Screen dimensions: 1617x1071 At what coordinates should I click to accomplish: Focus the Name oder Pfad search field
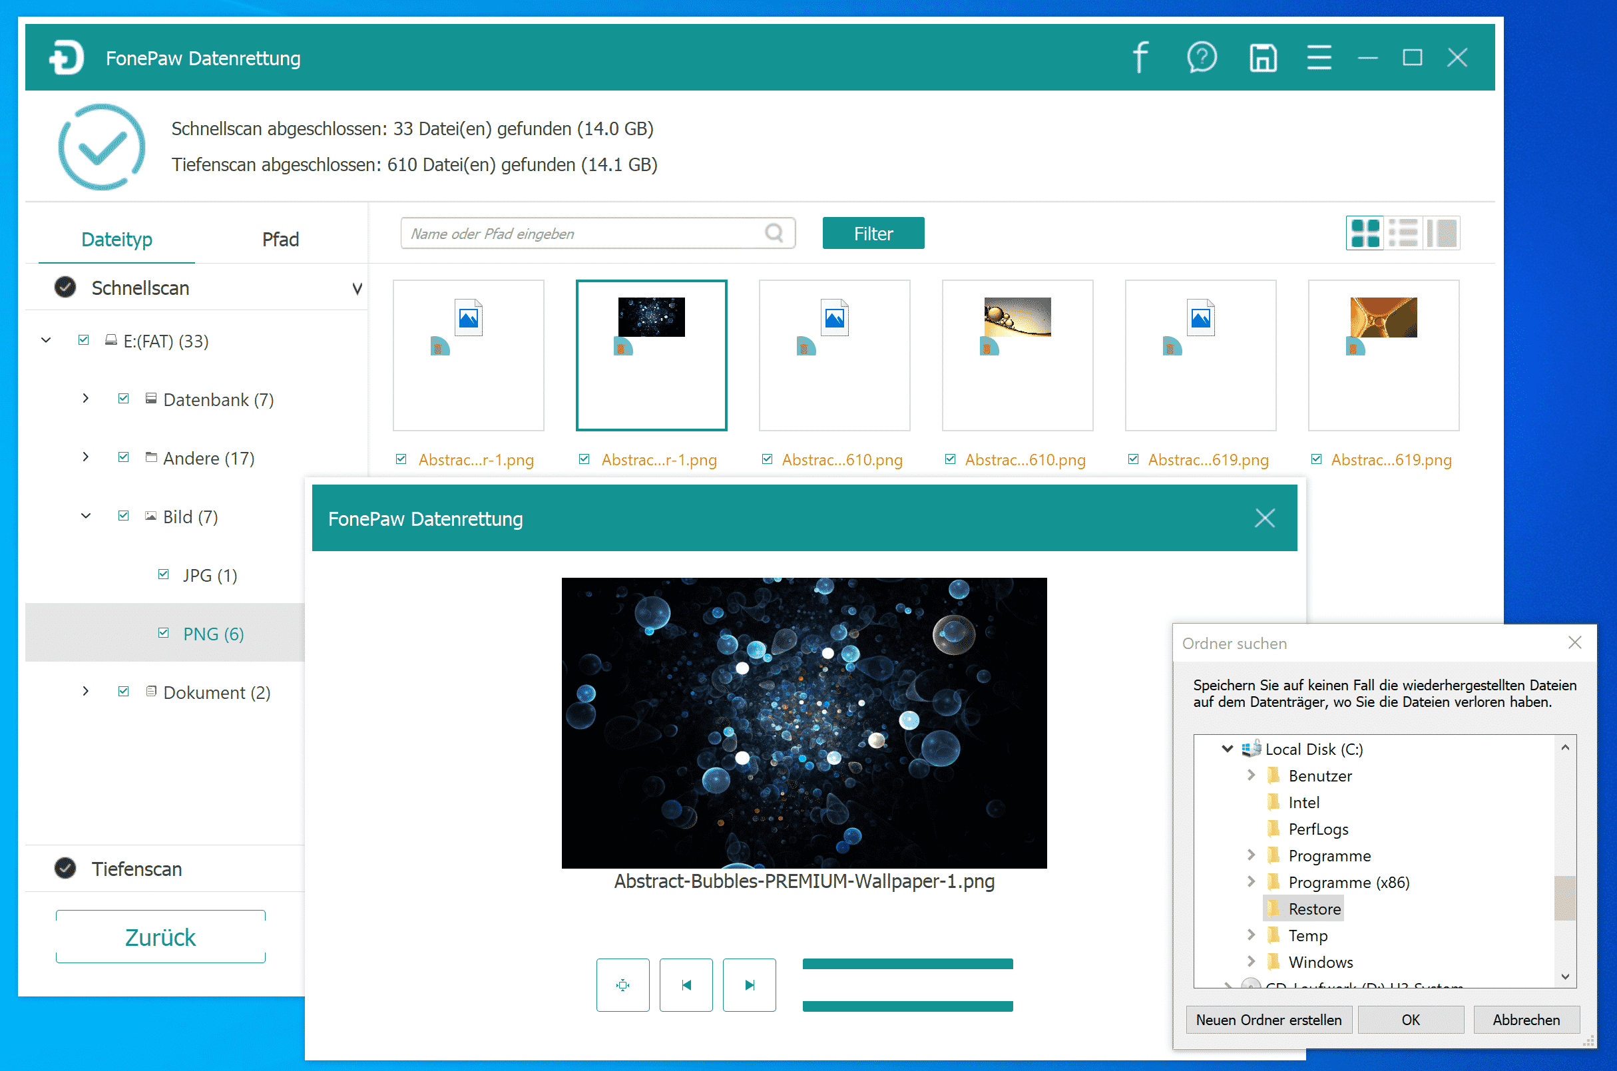tap(598, 234)
